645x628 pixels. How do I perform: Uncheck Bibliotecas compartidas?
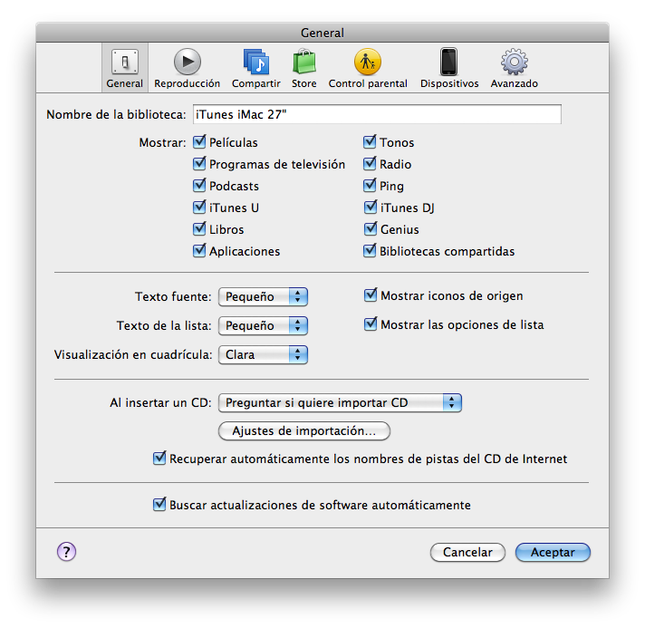[x=370, y=251]
